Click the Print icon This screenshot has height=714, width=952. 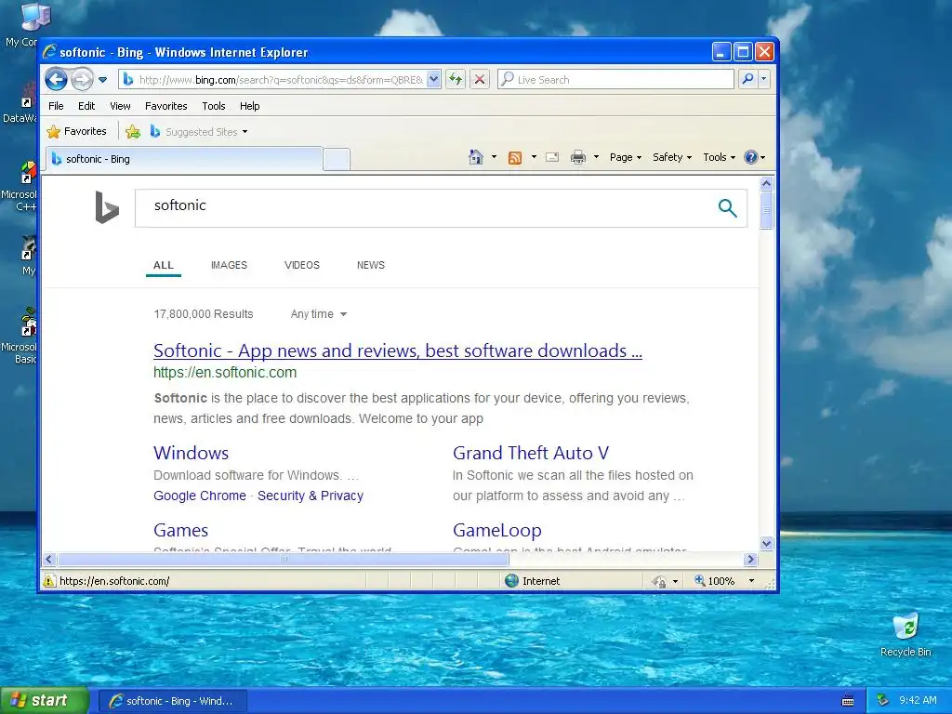click(x=578, y=157)
